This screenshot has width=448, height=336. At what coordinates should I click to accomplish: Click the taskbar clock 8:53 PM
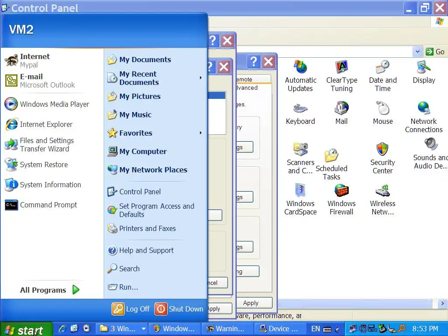click(425, 329)
